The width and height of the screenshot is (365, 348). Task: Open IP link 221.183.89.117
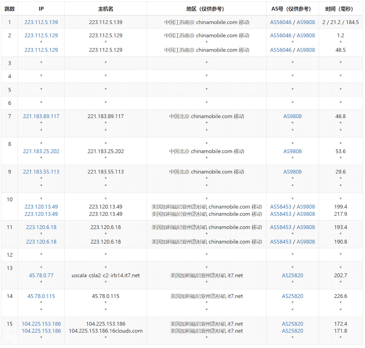click(41, 116)
